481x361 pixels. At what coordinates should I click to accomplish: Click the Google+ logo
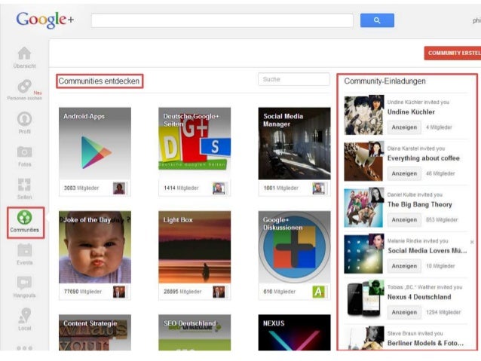point(44,20)
